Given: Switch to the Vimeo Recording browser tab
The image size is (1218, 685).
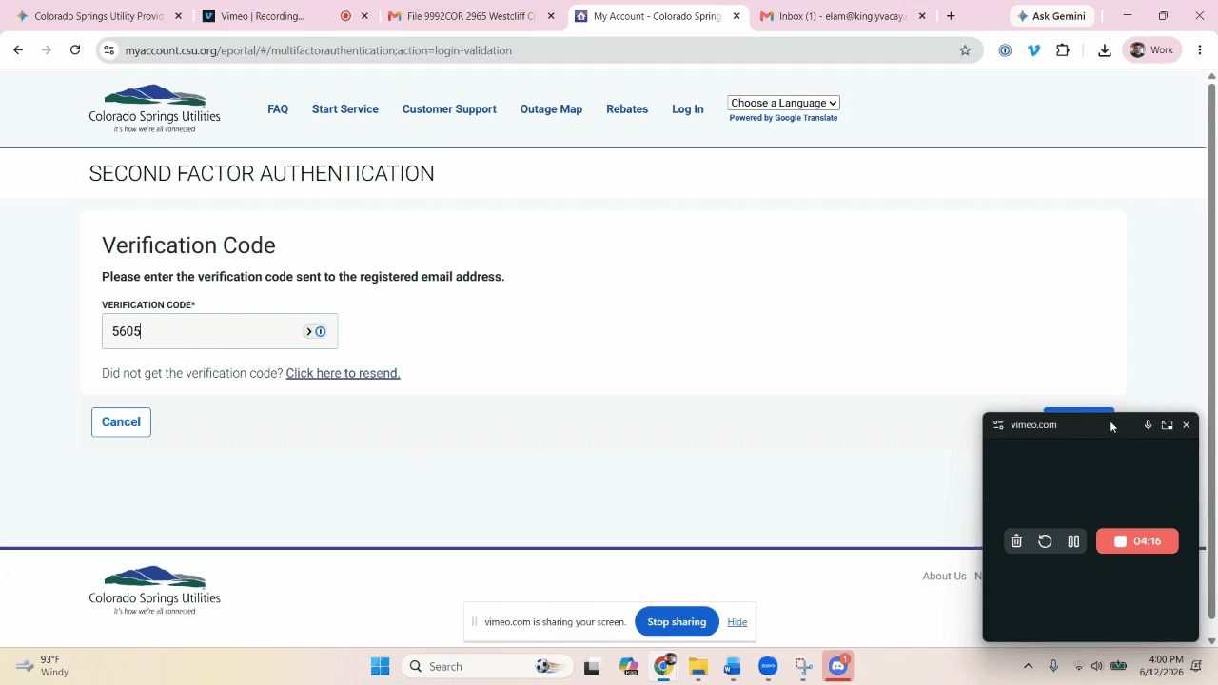Looking at the screenshot, I should 284,16.
